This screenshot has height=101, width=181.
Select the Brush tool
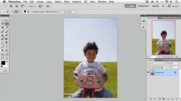pos(7,32)
